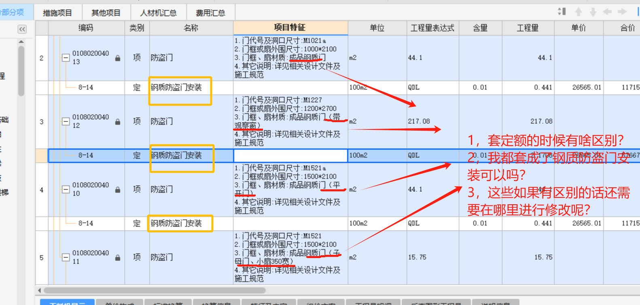Screen dimensions: 640x305
Task: Click lock icon on row 010802004012
Action: (x=118, y=121)
